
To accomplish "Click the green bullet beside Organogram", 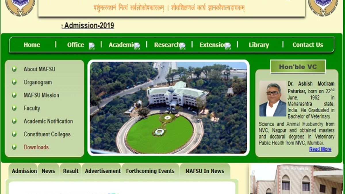I will tap(14, 82).
